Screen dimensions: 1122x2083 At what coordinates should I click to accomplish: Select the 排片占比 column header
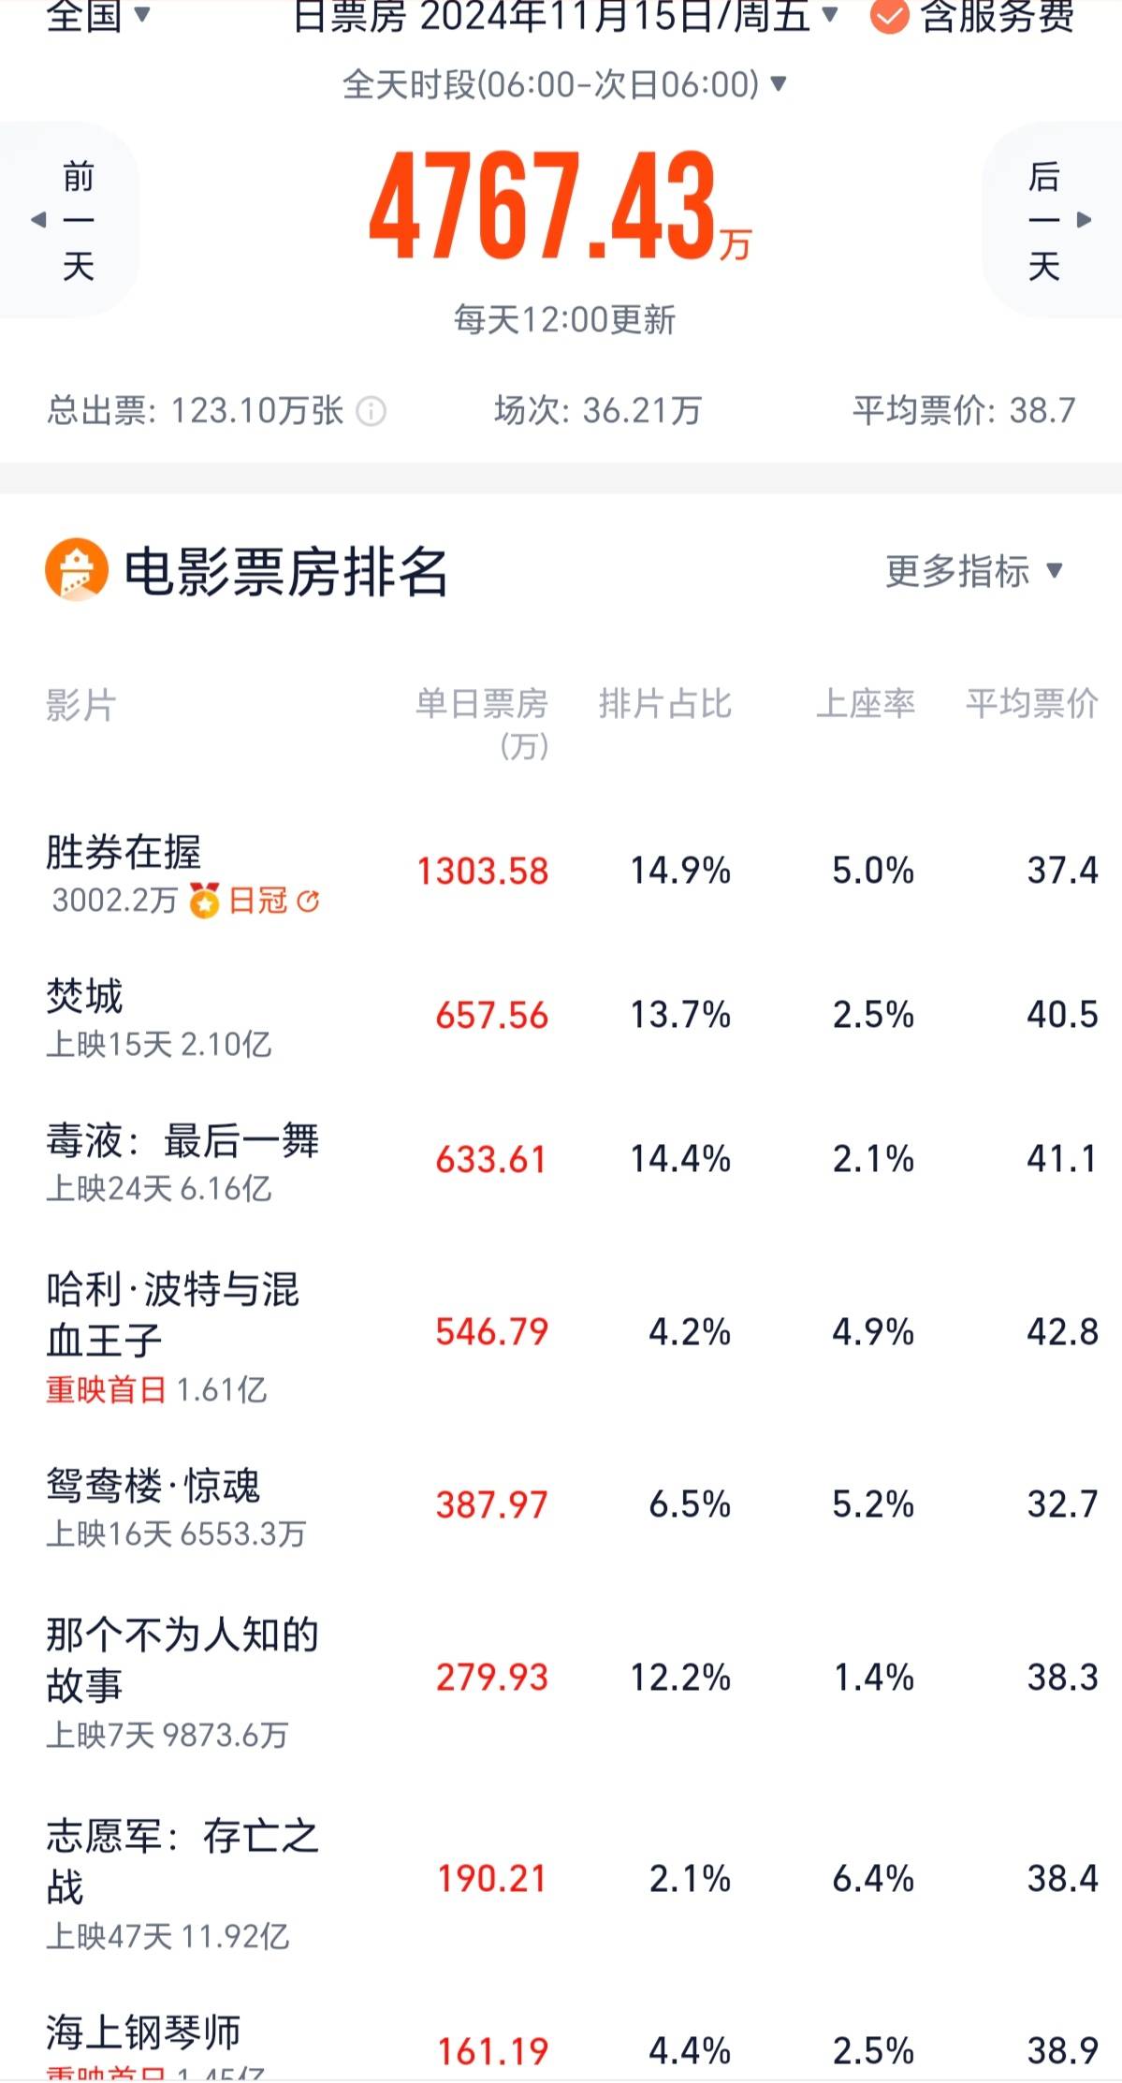click(664, 704)
